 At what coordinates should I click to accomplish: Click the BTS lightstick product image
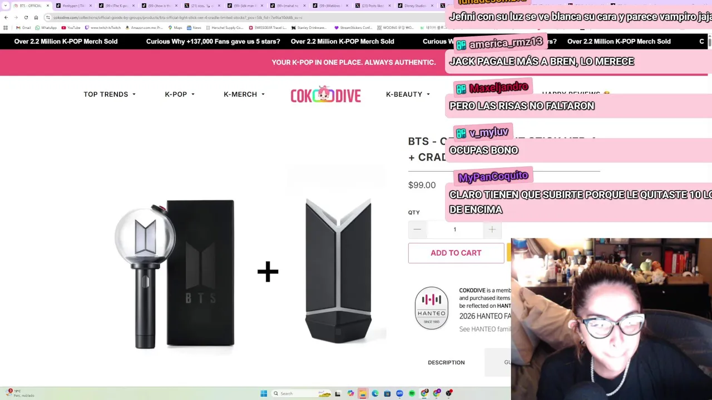(174, 273)
